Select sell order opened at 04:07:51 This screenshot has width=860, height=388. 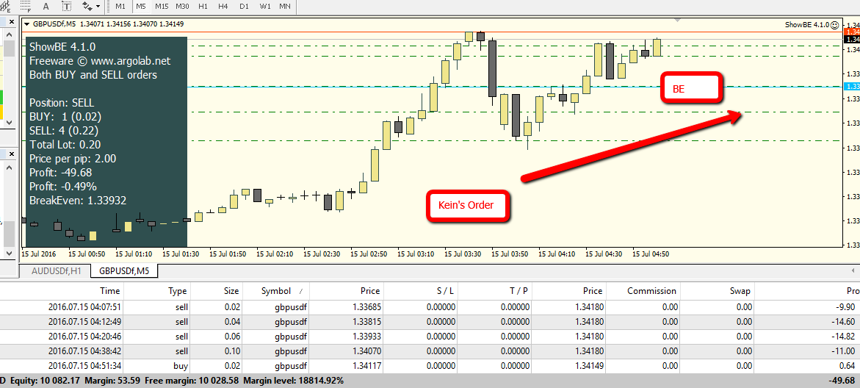(430, 306)
